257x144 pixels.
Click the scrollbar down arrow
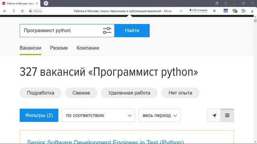pos(255,142)
